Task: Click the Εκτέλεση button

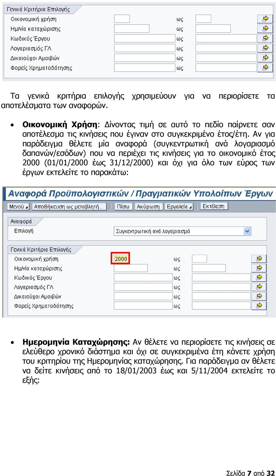Action: (214, 206)
